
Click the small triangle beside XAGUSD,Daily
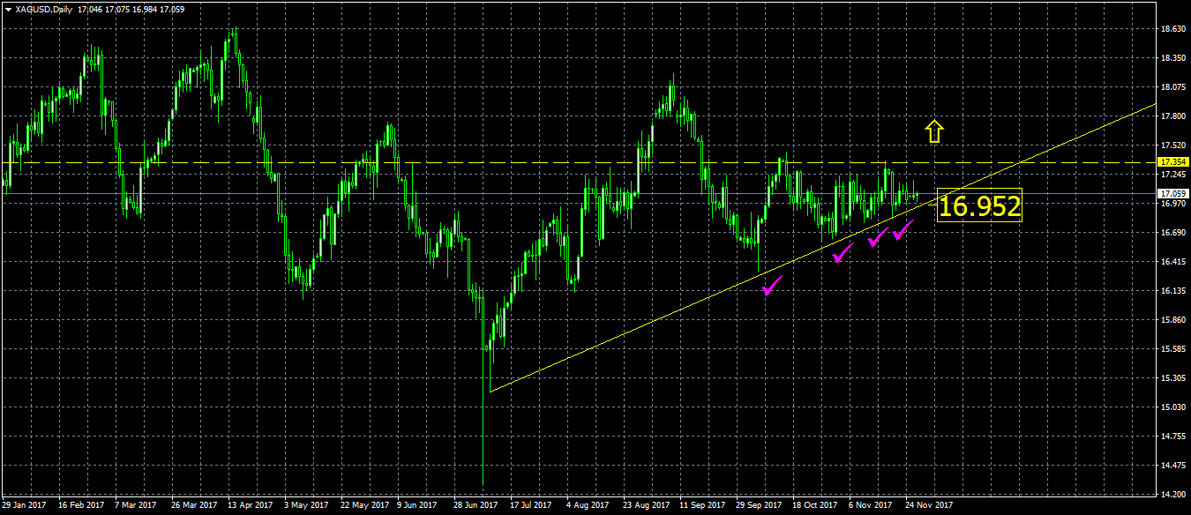(8, 9)
